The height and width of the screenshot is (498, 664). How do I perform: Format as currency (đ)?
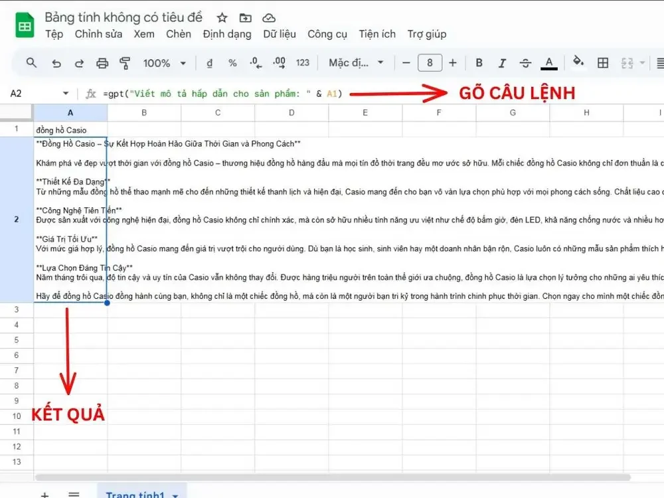[209, 63]
